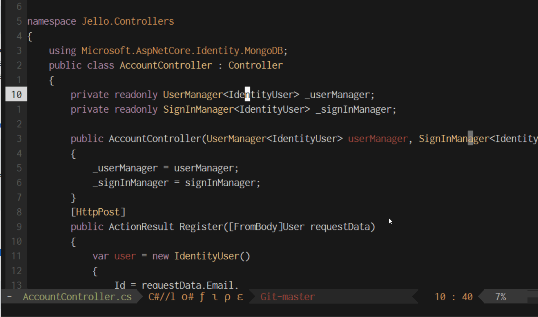Click the ε minor-mode indicator in mode line

pos(240,297)
